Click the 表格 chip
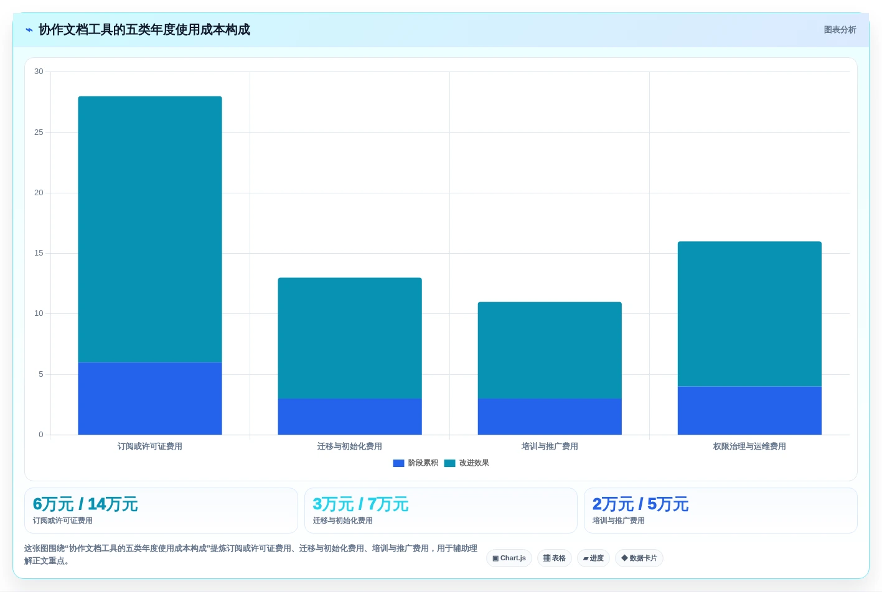 pos(555,558)
